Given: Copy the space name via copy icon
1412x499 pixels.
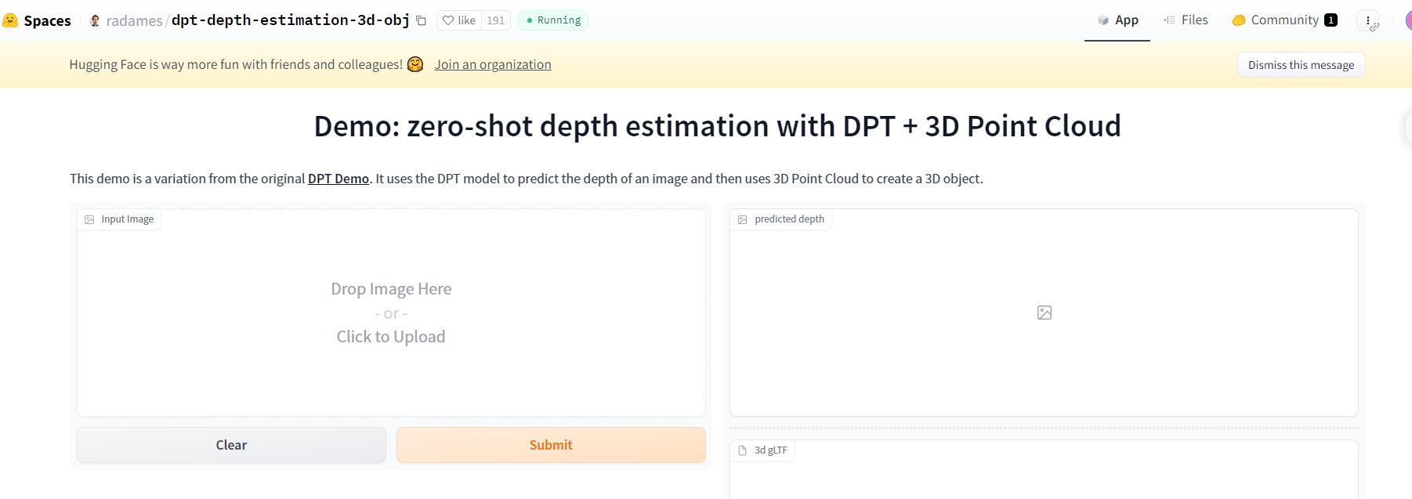Looking at the screenshot, I should pos(421,20).
